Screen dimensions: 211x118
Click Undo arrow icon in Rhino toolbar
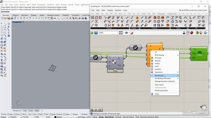(x=27, y=18)
